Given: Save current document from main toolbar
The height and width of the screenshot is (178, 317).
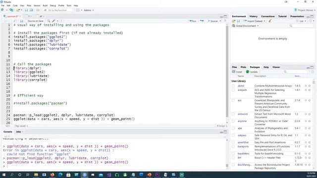Looking at the screenshot, I should [26, 10].
